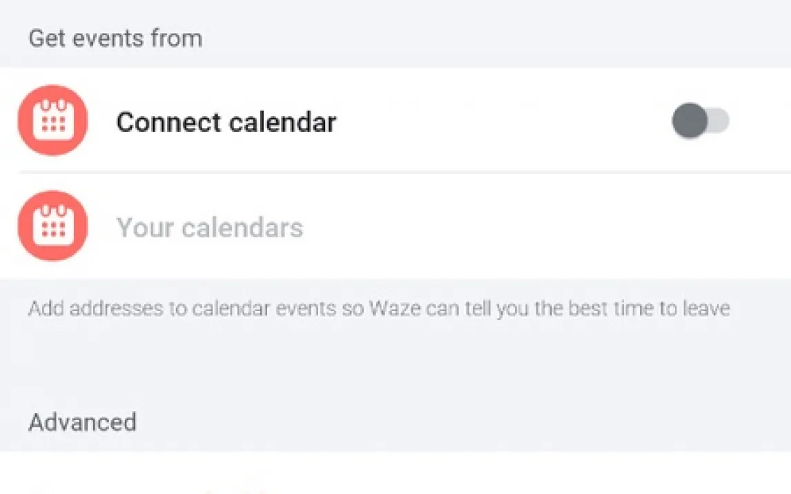Tap the Waze best time to leave hint text
Image resolution: width=791 pixels, height=494 pixels.
(x=378, y=308)
